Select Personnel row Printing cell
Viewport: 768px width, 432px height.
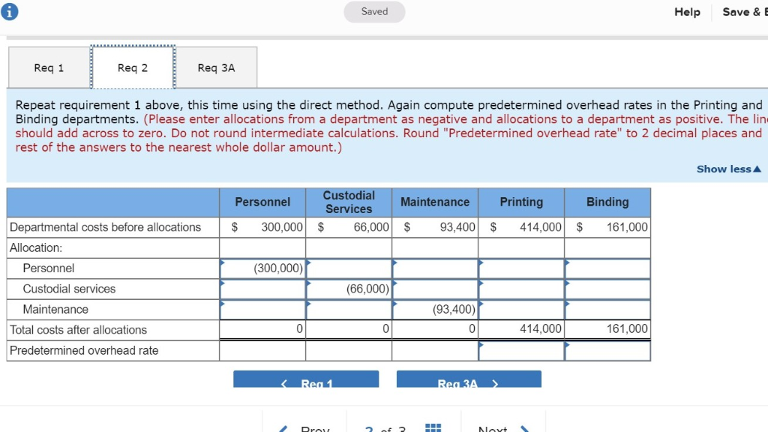pos(521,268)
